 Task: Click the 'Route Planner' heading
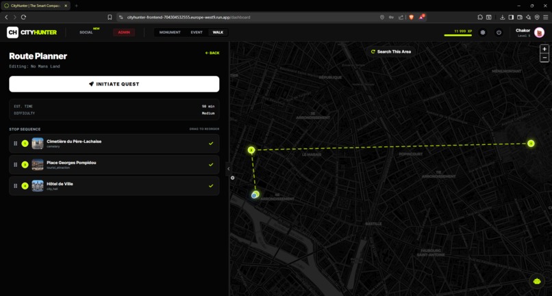coord(38,56)
